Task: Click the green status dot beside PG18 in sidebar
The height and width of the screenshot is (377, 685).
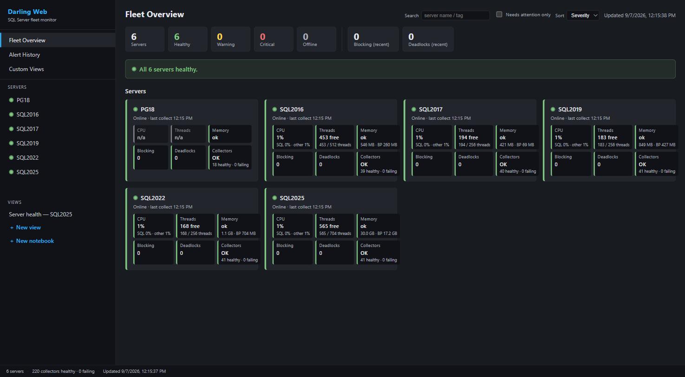Action: 11,100
